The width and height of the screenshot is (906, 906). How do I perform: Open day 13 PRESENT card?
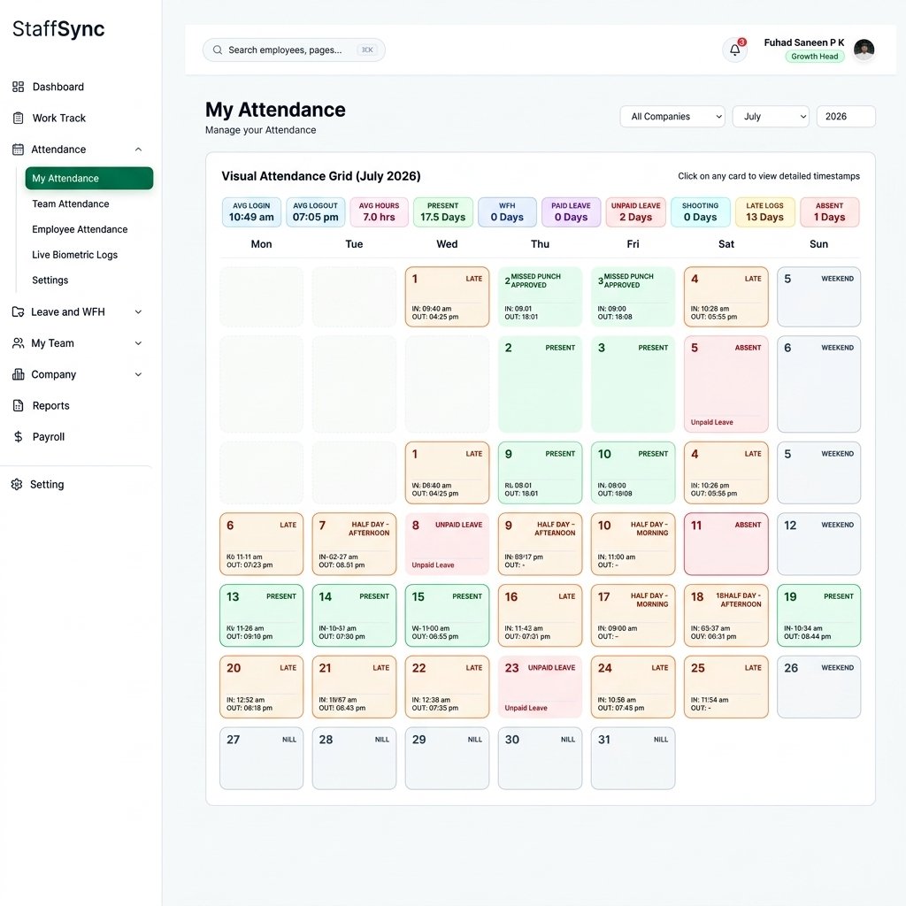click(x=261, y=616)
